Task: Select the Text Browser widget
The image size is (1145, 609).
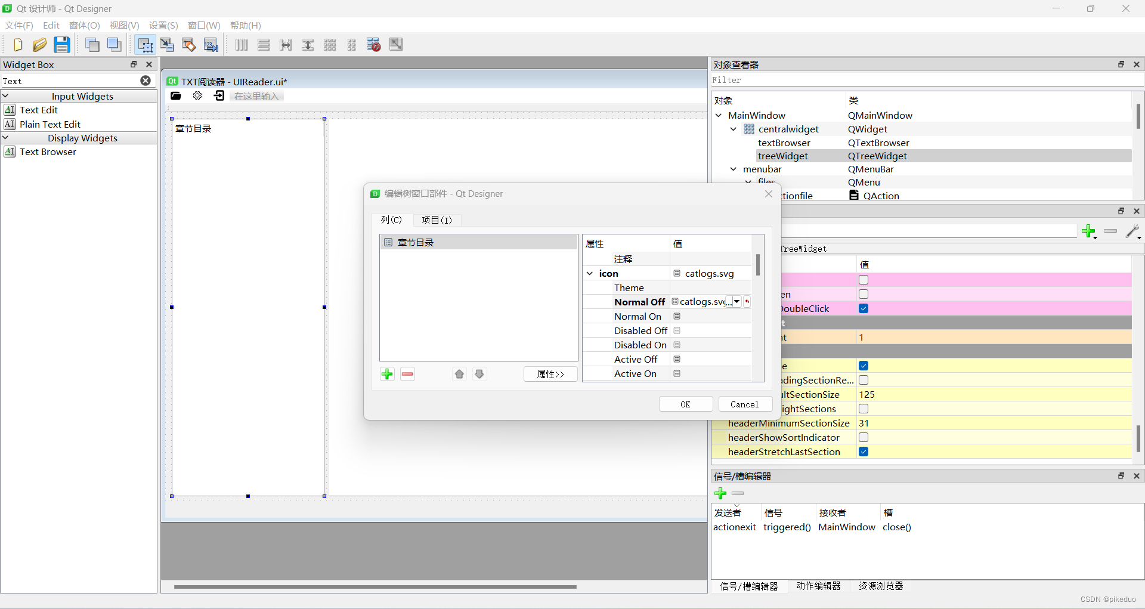Action: click(48, 152)
